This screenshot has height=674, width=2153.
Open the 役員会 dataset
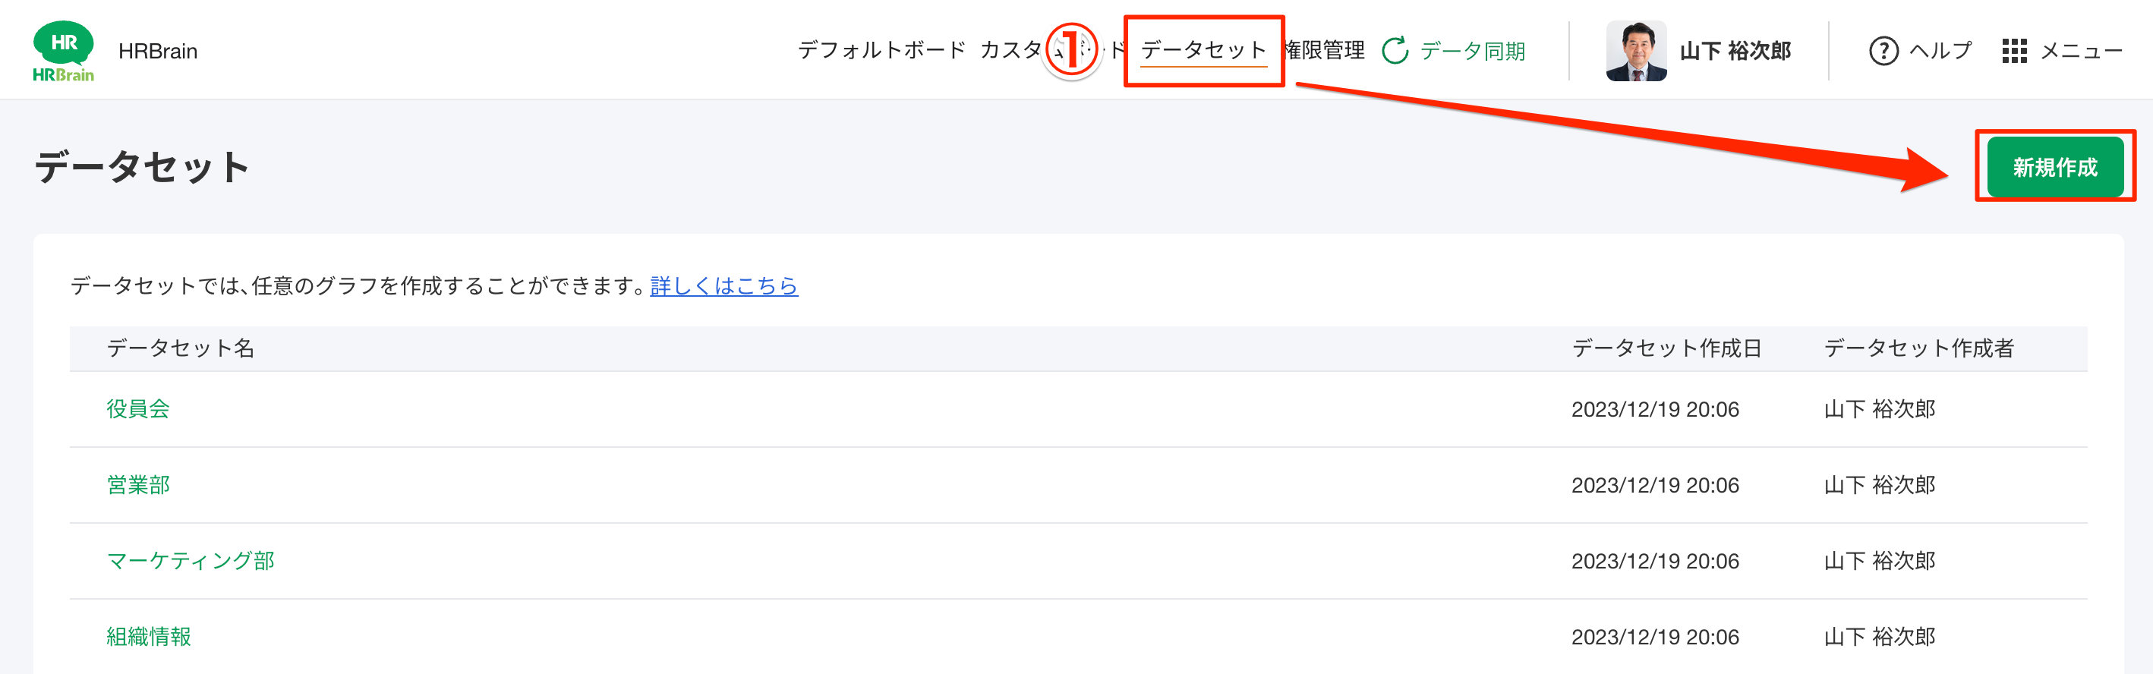pos(137,408)
